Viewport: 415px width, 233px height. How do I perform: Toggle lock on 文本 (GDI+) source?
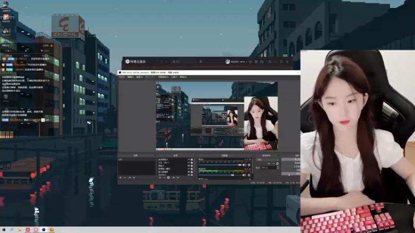pyautogui.click(x=191, y=163)
